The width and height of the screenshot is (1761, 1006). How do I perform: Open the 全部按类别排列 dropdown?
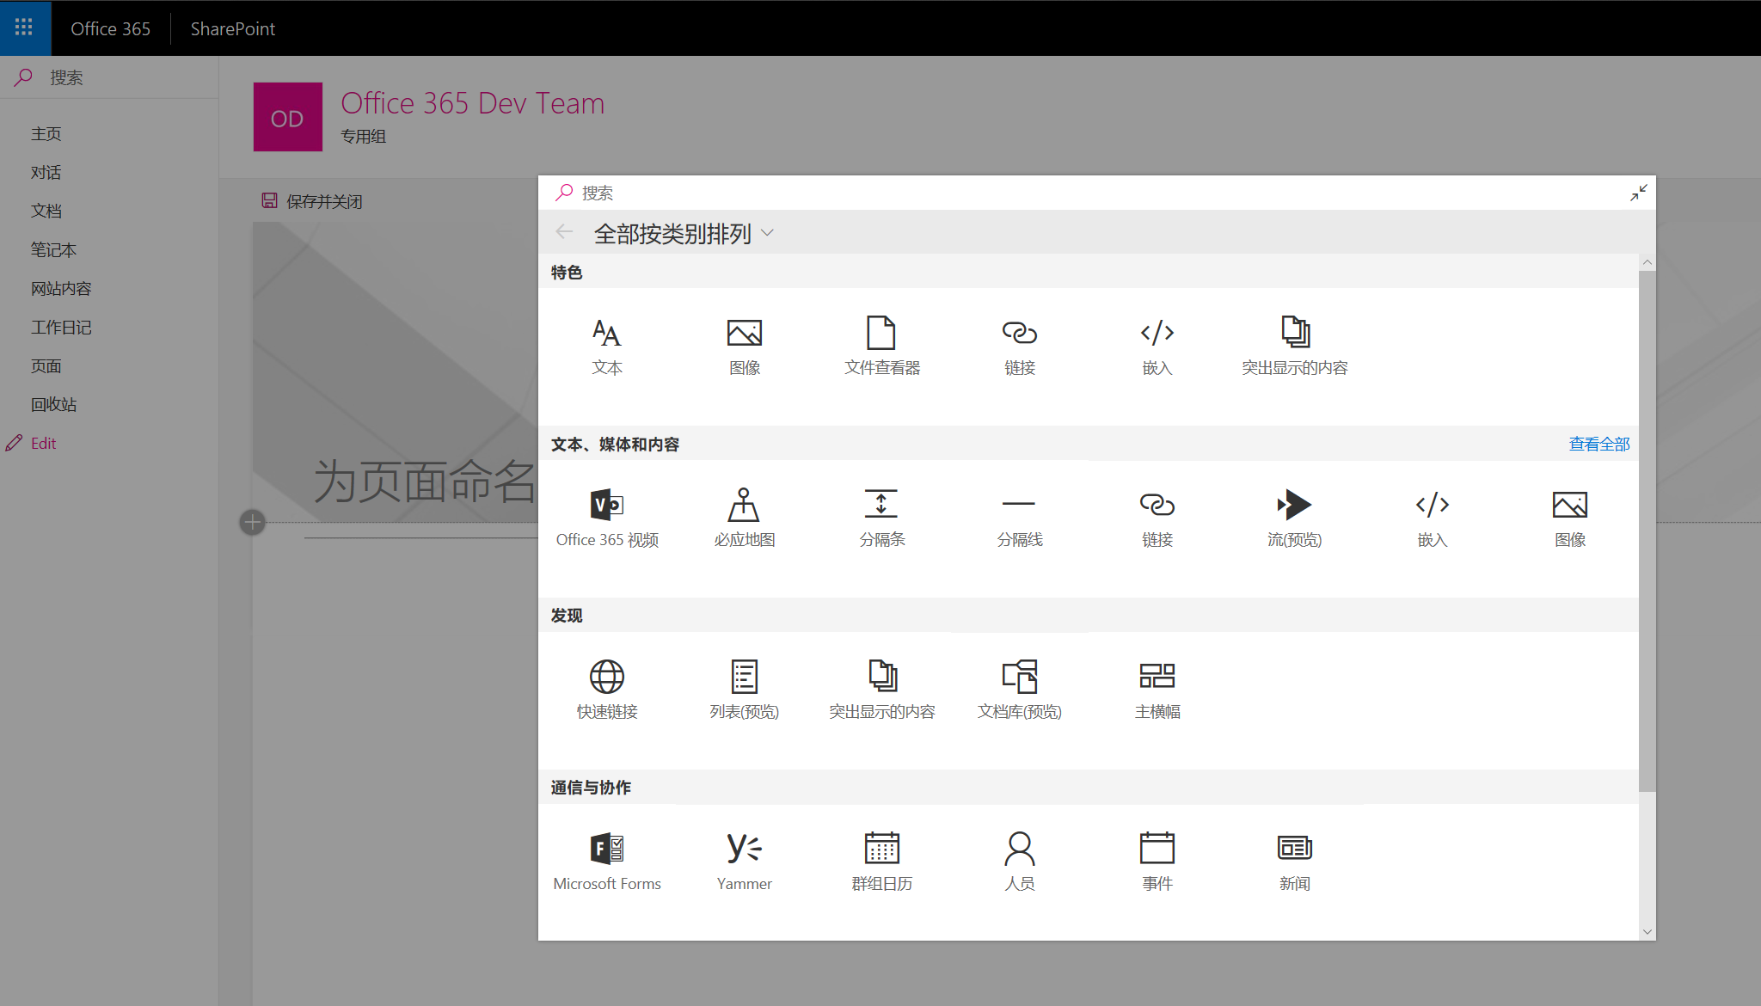pos(683,232)
